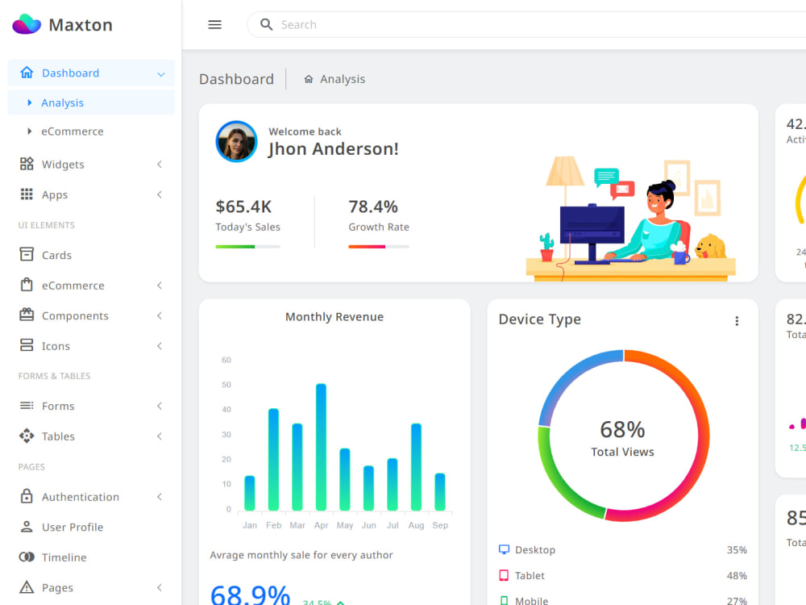Expand the eCommerce UI elements arrow
Viewport: 806px width, 605px height.
click(x=160, y=285)
